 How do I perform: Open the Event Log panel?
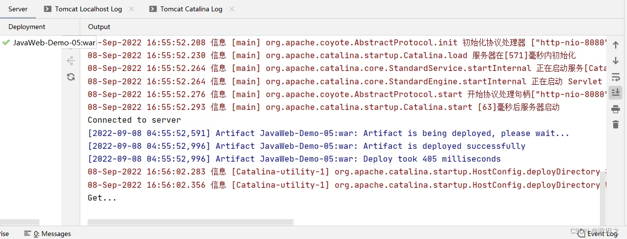tap(602, 234)
